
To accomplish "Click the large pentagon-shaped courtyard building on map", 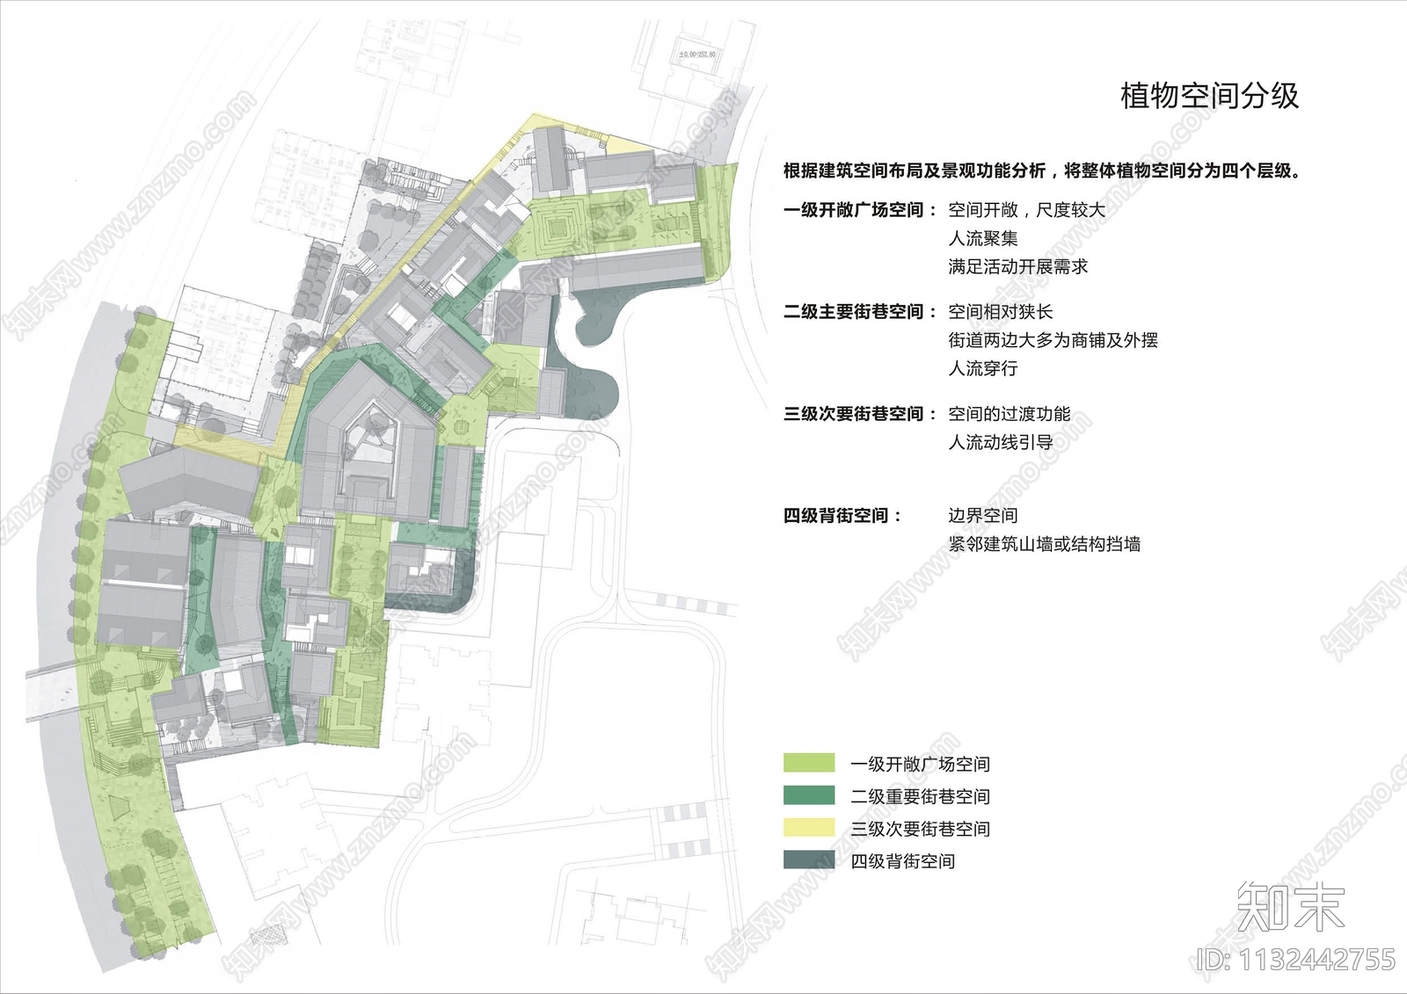I will [x=369, y=439].
